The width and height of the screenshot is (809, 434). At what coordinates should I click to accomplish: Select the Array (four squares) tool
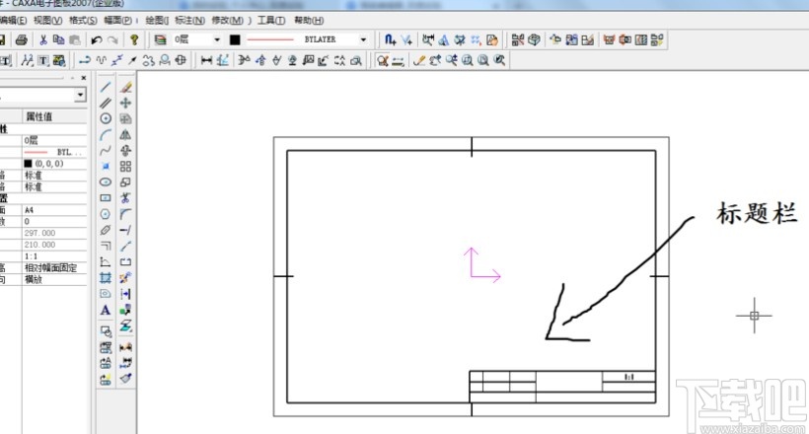125,166
